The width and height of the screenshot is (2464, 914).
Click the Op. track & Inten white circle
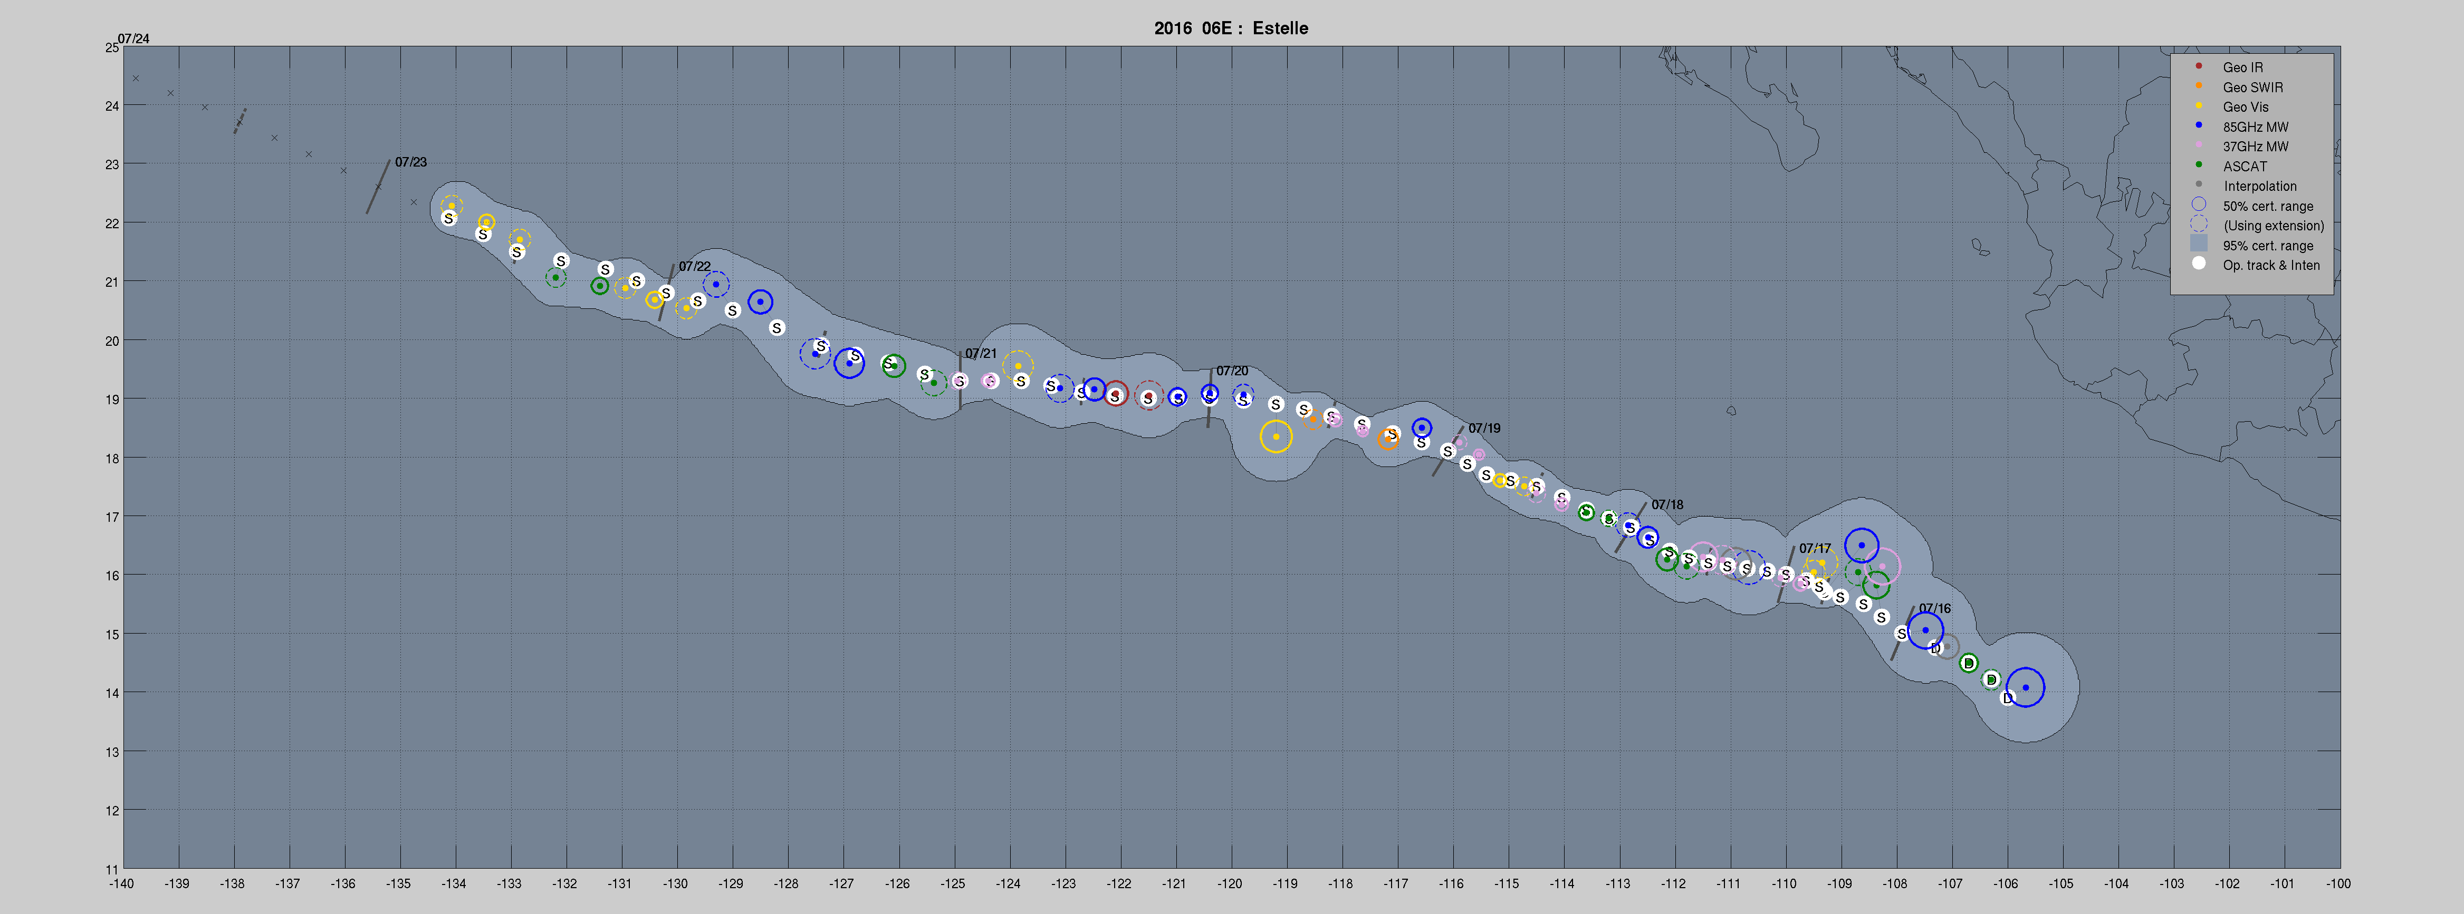[x=2198, y=264]
